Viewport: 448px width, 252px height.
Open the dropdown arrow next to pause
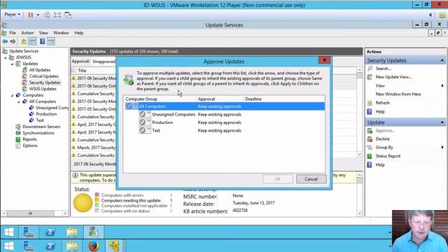[37, 15]
